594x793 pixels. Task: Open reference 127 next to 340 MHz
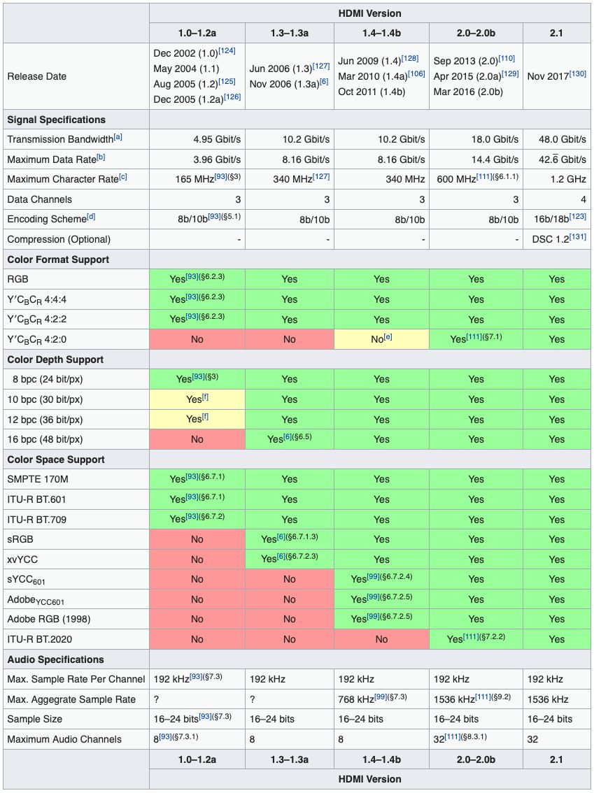click(x=321, y=176)
